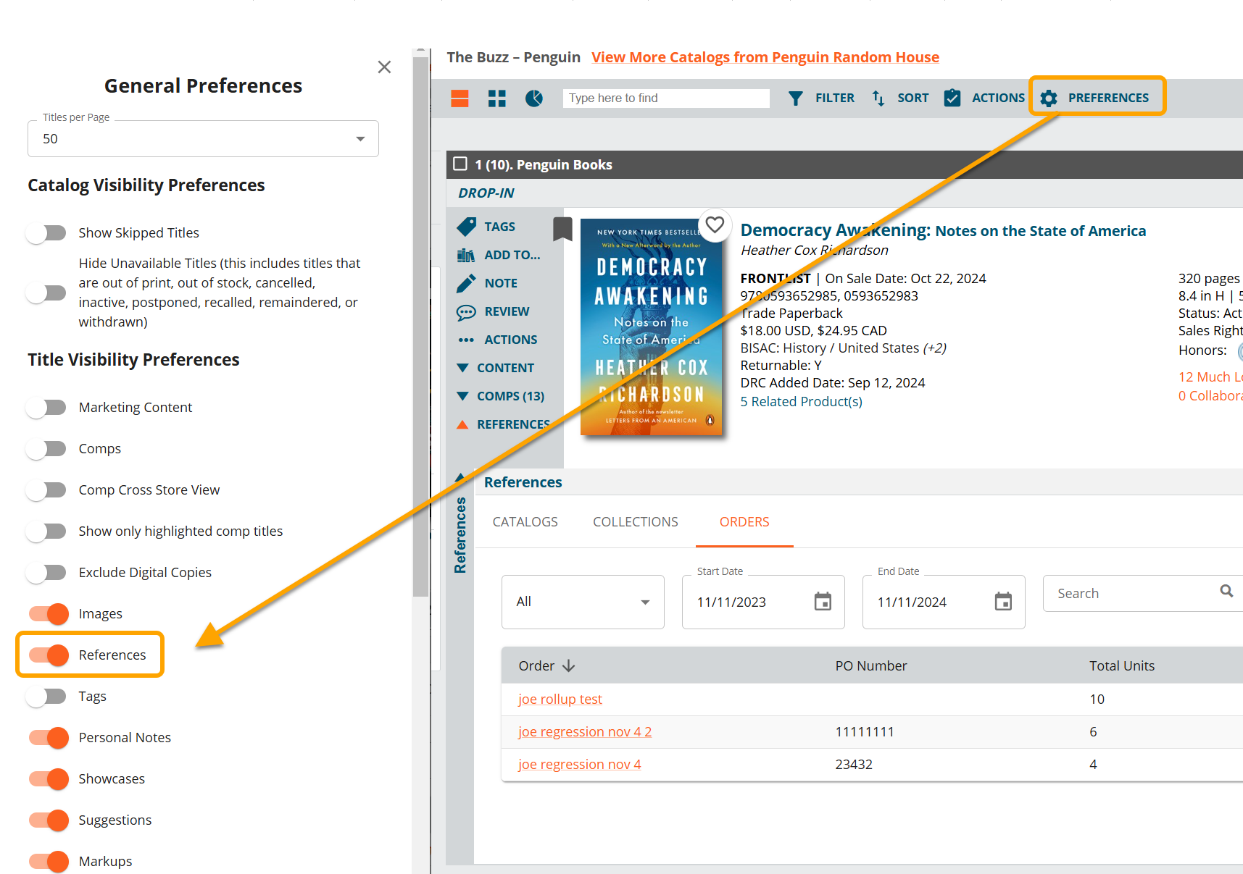
Task: Select the Penguin Books title checkbox
Action: click(x=460, y=164)
